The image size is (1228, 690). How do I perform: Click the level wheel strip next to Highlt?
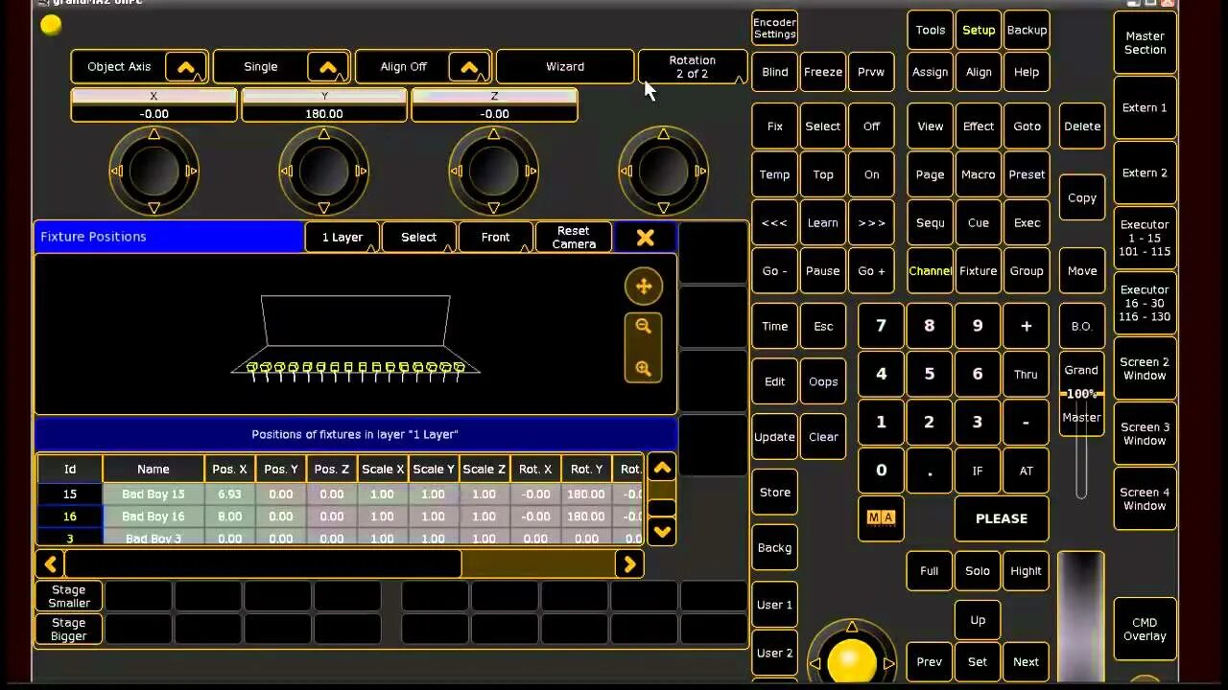1080,618
